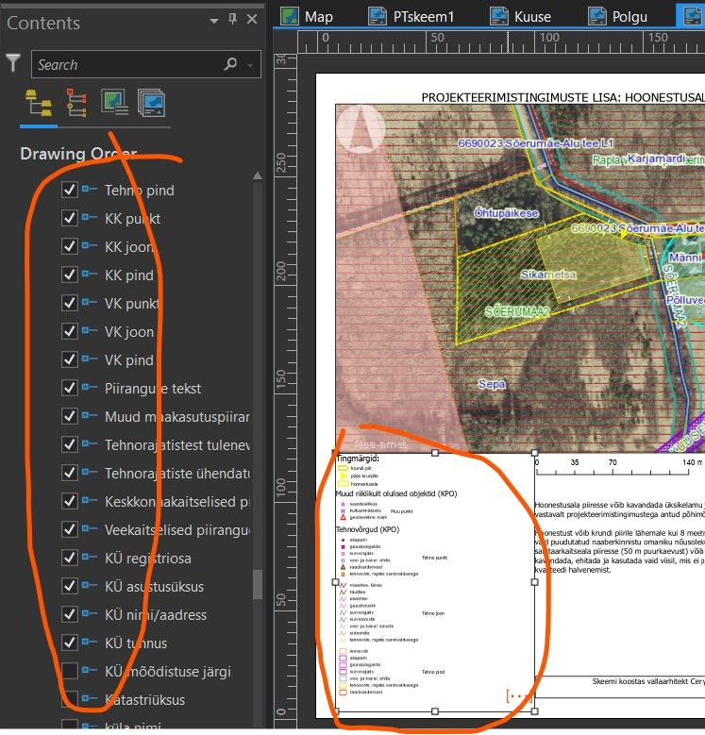Click the scale bar element
Screen dimensions: 705x735
click(x=620, y=467)
